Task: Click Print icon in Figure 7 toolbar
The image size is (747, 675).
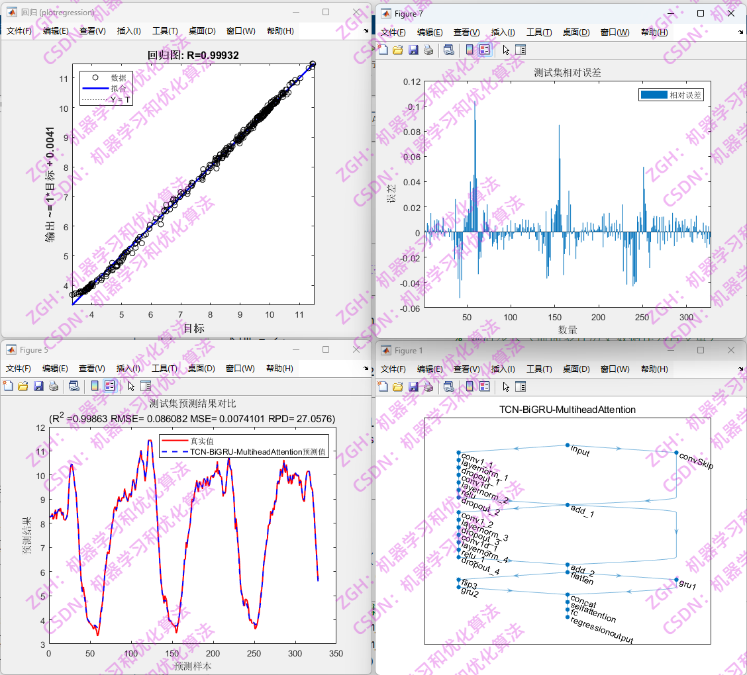Action: pyautogui.click(x=428, y=50)
